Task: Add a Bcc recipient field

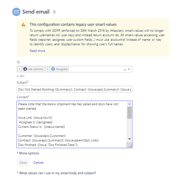Action: [22, 76]
